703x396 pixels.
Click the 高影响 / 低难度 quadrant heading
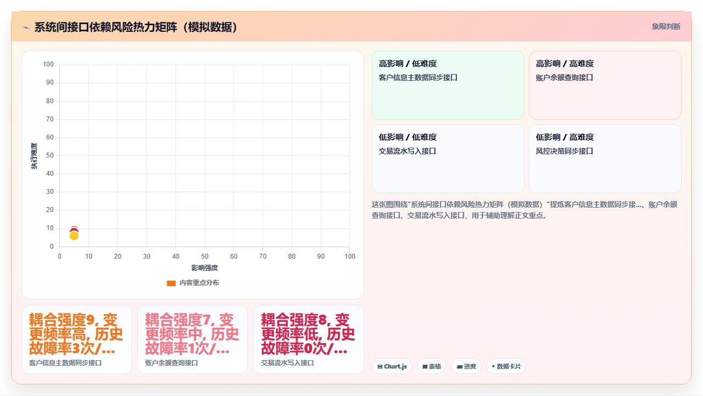coord(408,64)
